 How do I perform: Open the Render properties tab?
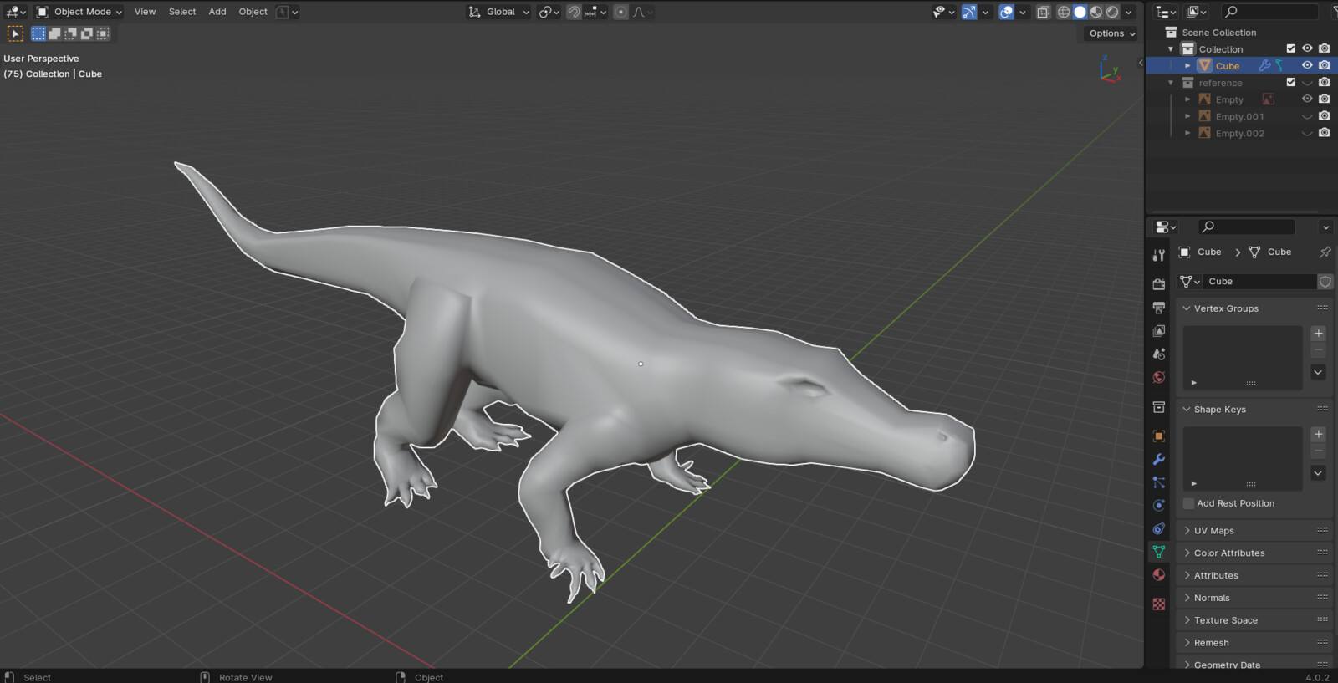click(x=1158, y=284)
